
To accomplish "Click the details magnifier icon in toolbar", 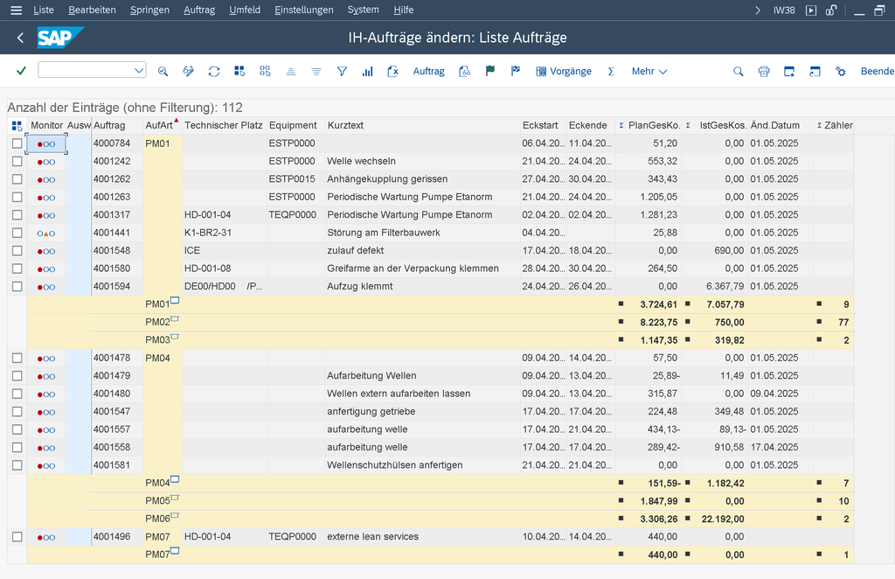I will (163, 72).
